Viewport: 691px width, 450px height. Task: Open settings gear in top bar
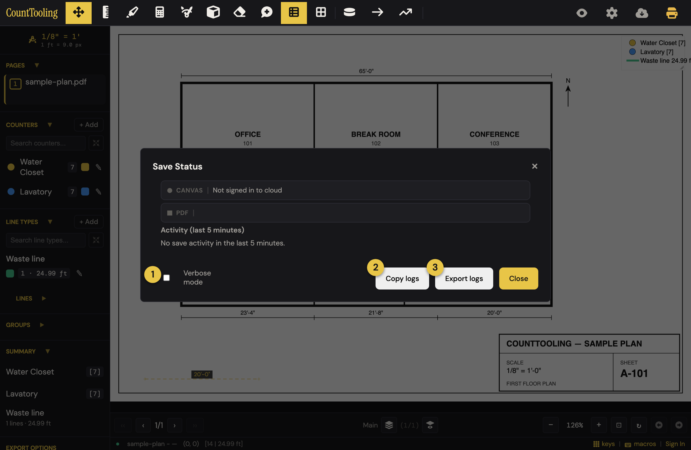click(611, 13)
